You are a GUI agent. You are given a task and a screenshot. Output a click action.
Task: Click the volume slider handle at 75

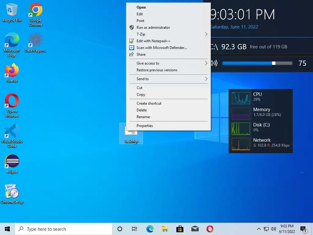(274, 63)
